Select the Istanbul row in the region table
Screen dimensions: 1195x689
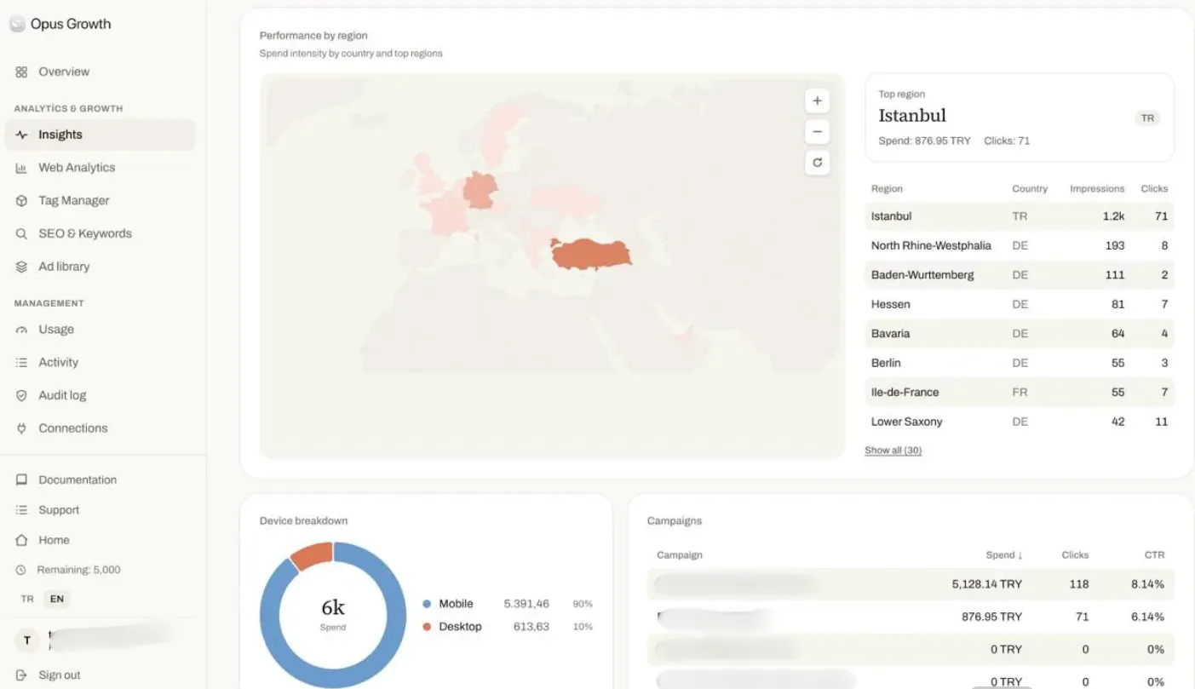coord(1020,216)
